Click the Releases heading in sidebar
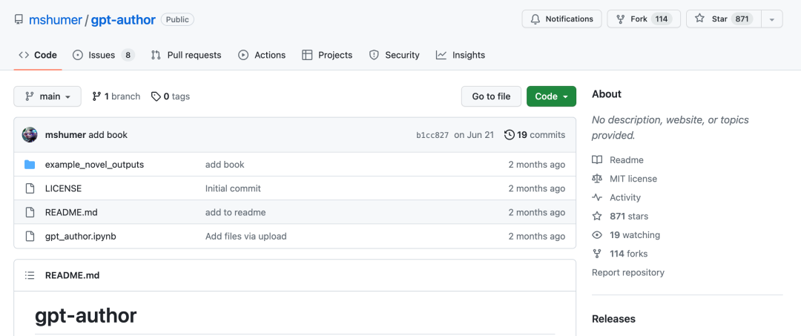The height and width of the screenshot is (336, 801). pos(613,319)
